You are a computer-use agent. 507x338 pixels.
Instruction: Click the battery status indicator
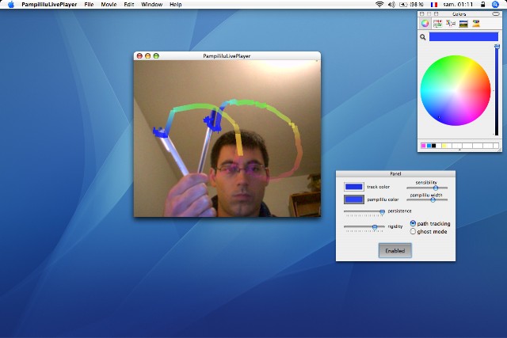tap(411, 5)
